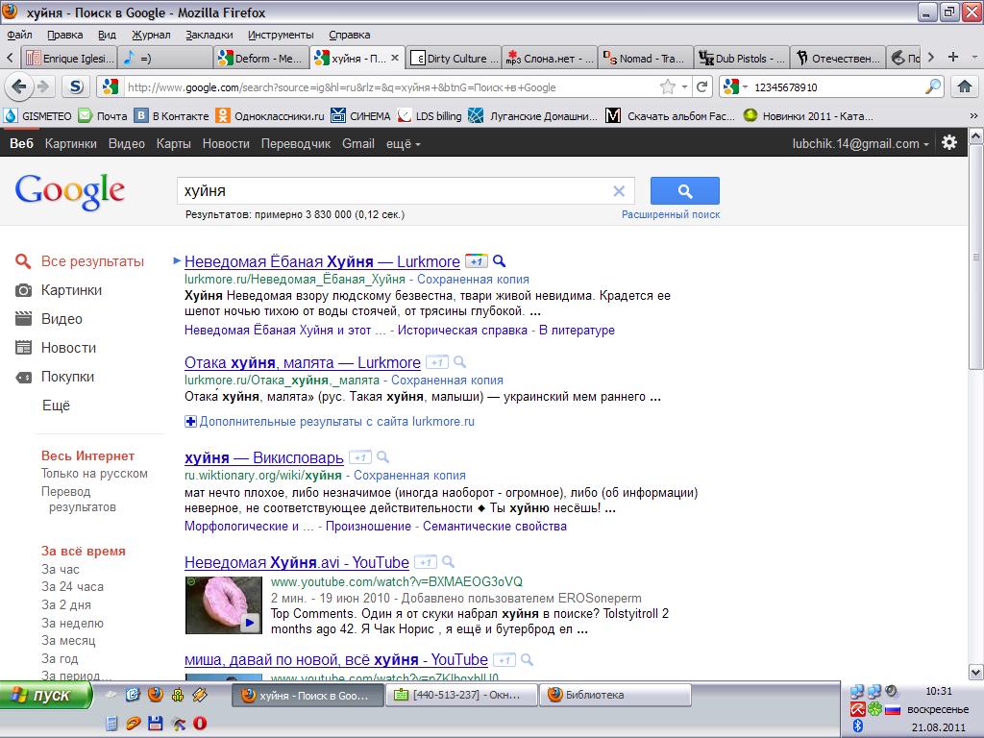The height and width of the screenshot is (738, 984).
Task: Open Переводчик in the Google bar
Action: [x=296, y=144]
